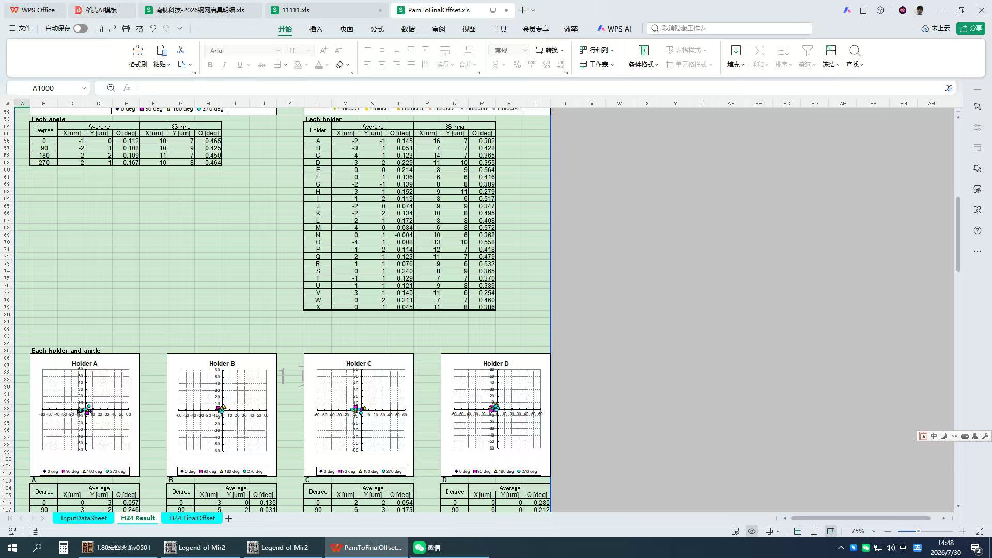Toggle Strikethrough formatting button

[x=262, y=65]
